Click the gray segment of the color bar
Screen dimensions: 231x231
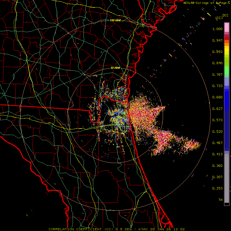coord(227,178)
